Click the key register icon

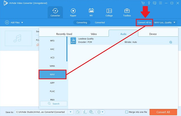149,3
